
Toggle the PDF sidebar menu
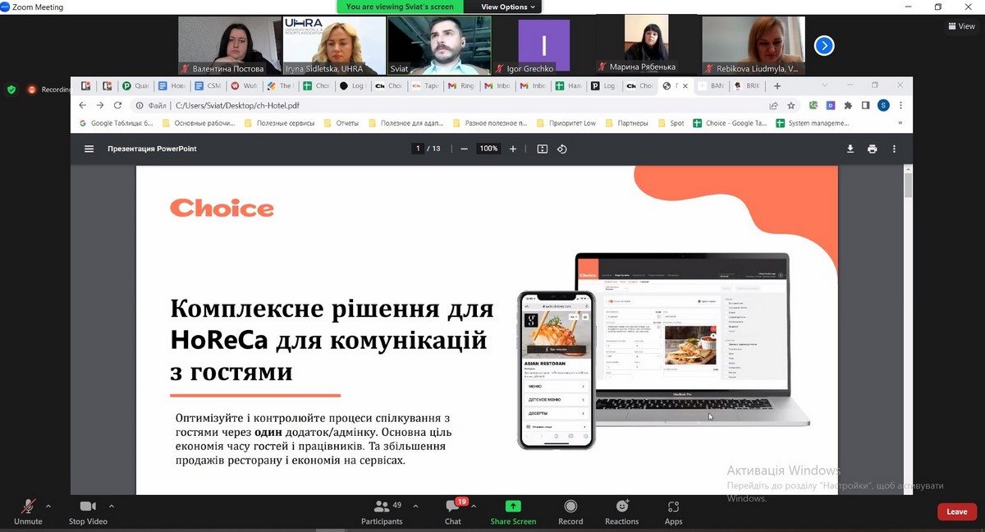89,149
